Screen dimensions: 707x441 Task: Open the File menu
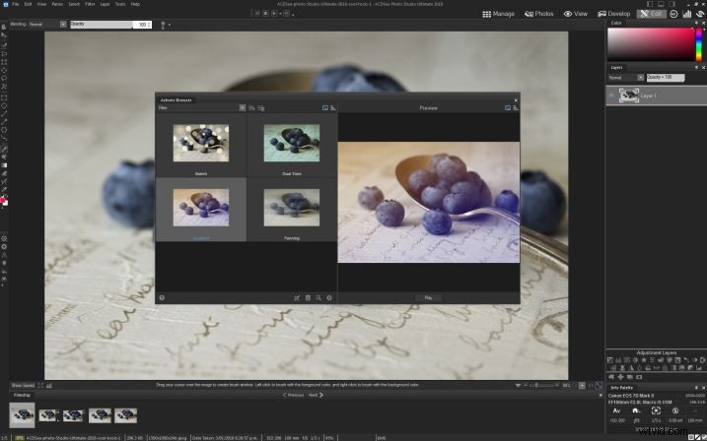point(16,4)
